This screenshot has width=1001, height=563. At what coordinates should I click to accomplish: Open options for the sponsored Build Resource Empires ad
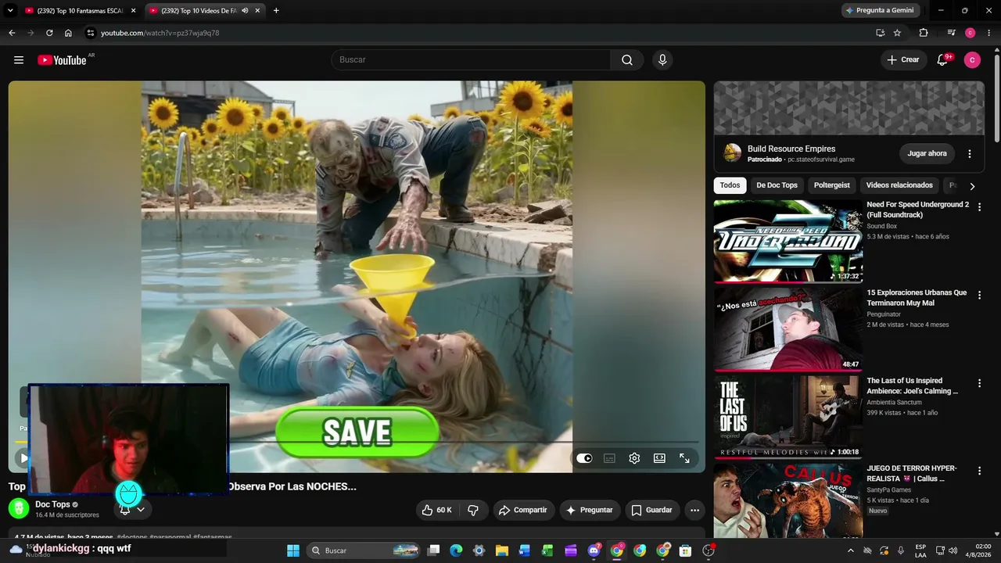[970, 154]
